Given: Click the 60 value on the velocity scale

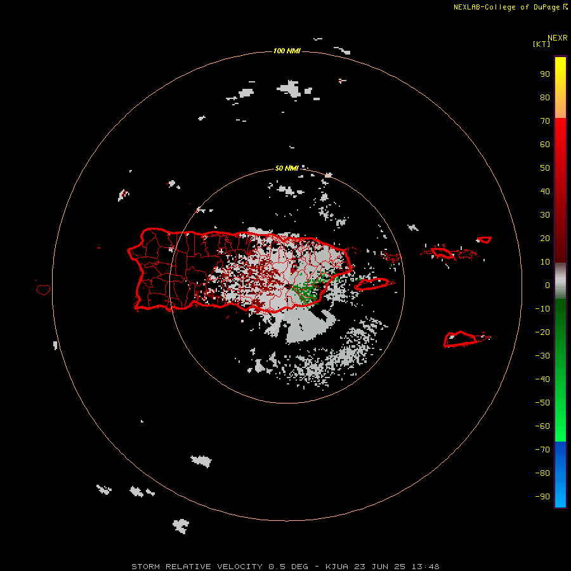Looking at the screenshot, I should (545, 145).
